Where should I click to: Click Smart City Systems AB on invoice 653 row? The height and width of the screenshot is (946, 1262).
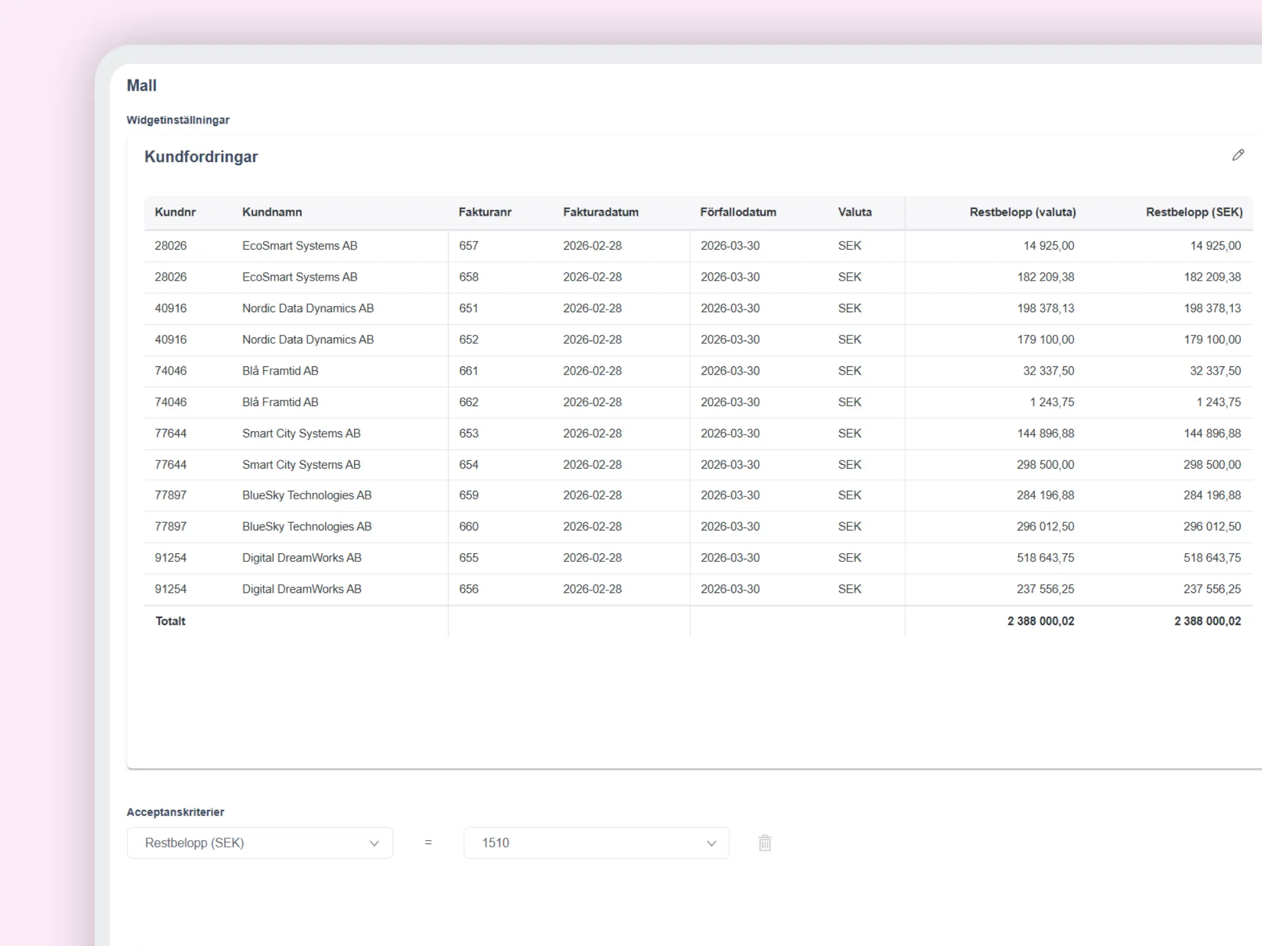point(302,433)
